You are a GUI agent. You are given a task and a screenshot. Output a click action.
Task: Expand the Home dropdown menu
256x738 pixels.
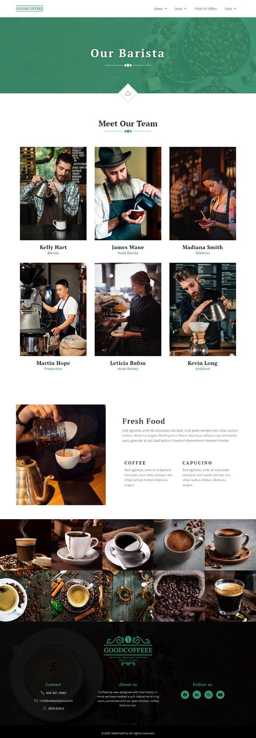(161, 8)
